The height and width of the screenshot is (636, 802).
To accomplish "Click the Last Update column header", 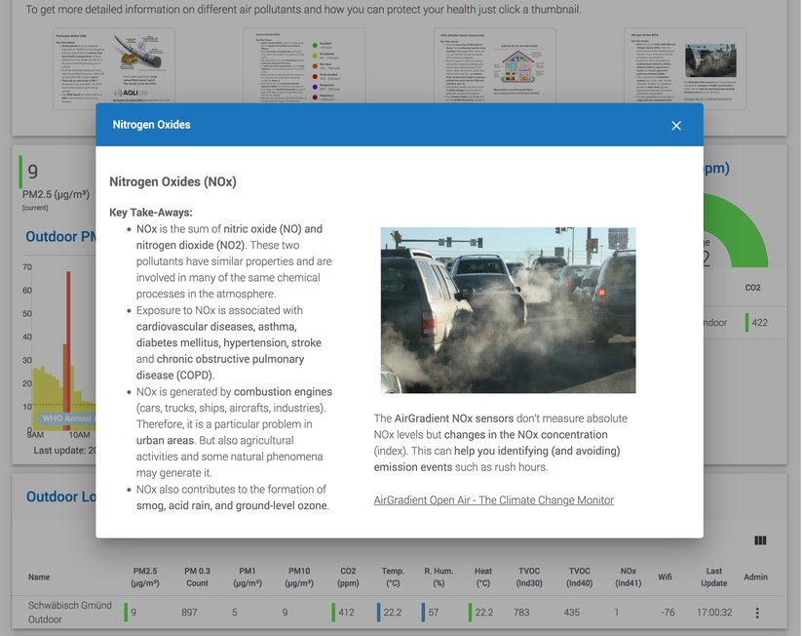I will coord(714,577).
